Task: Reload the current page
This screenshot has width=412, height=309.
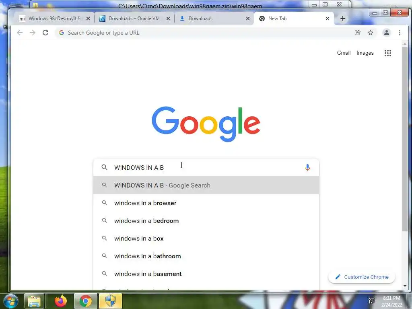Action: 45,33
